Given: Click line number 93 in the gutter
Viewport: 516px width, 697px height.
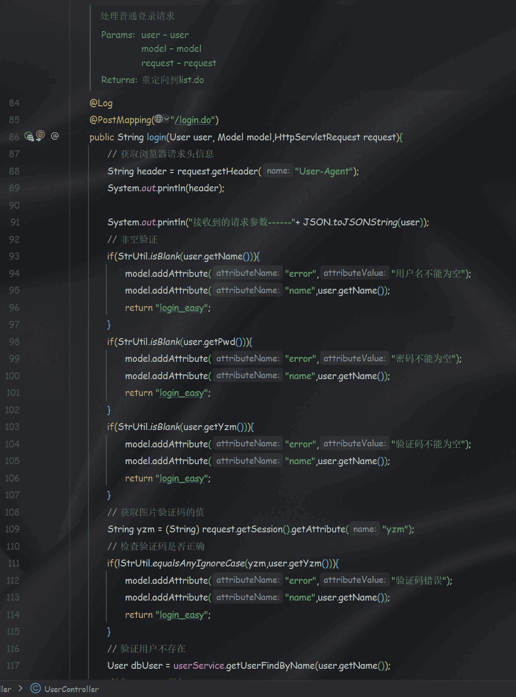Looking at the screenshot, I should pyautogui.click(x=14, y=256).
